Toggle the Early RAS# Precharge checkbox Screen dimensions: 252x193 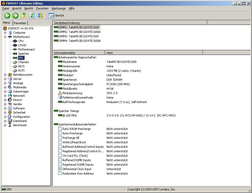click(60, 129)
